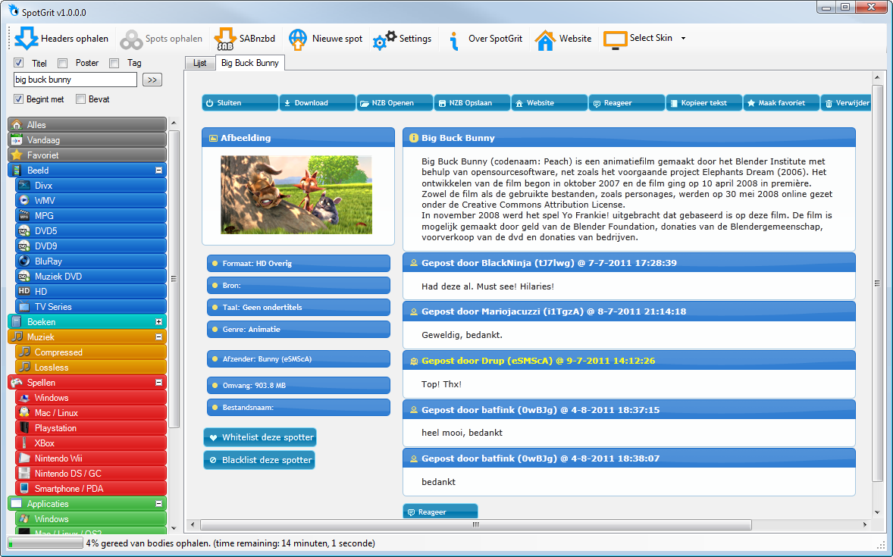Switch to the Lijst tab
Screen dimensions: 893x557
click(200, 63)
